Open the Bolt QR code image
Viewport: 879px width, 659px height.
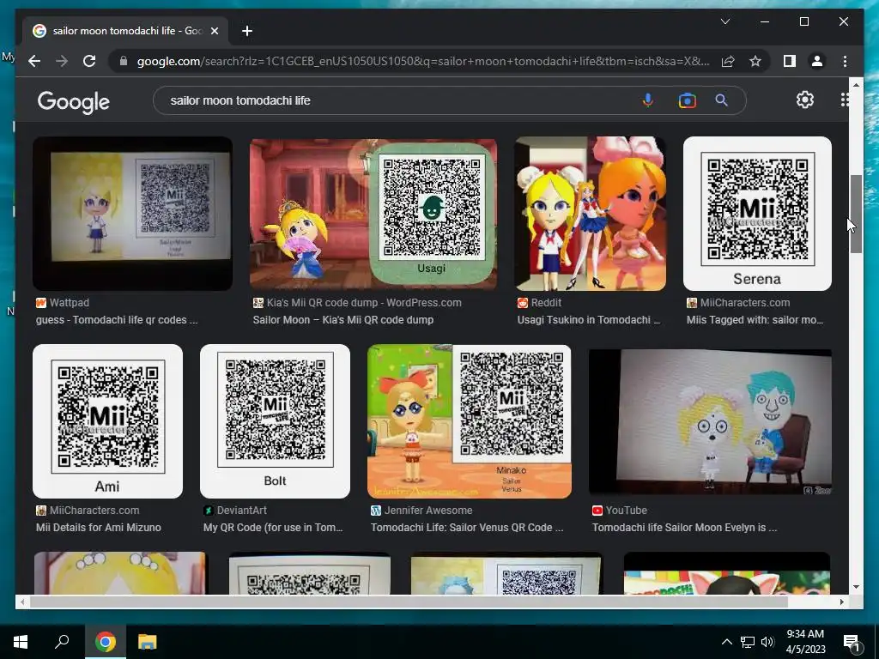275,420
